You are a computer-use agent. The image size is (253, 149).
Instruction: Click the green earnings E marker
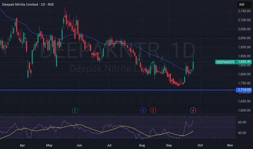pos(75,110)
